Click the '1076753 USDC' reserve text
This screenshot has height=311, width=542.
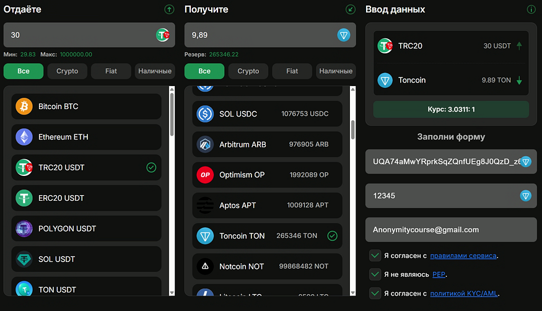point(305,114)
